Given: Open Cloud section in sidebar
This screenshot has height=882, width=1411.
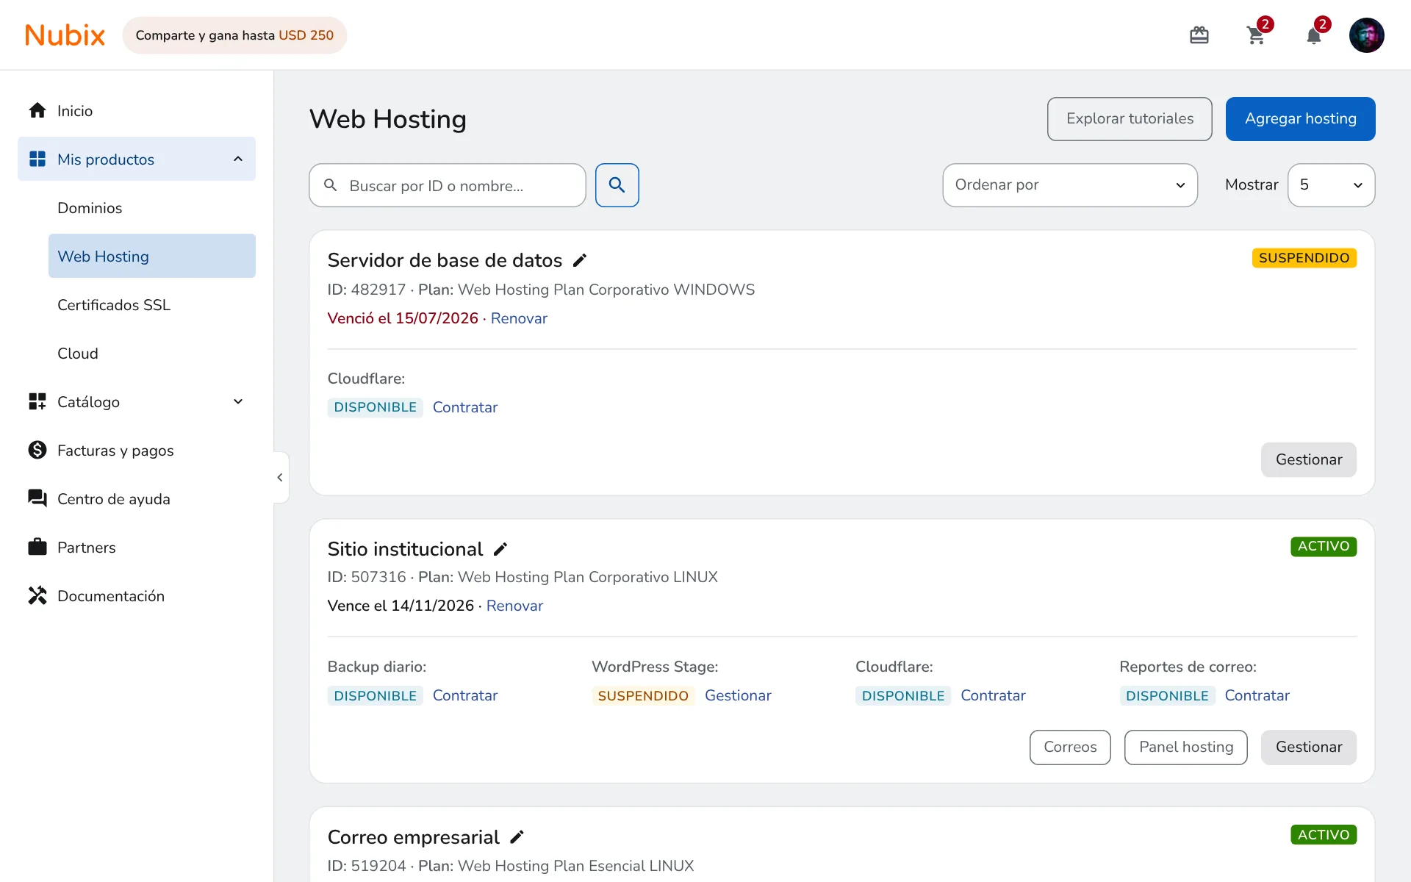Looking at the screenshot, I should click(x=152, y=354).
